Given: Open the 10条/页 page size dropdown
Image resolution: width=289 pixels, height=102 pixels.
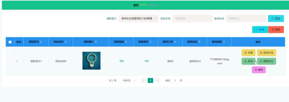Looking at the screenshot, I should (x=128, y=81).
